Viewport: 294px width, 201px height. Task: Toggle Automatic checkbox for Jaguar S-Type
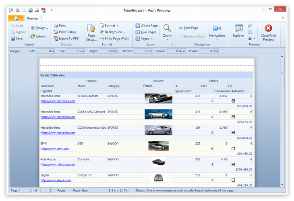click(233, 180)
